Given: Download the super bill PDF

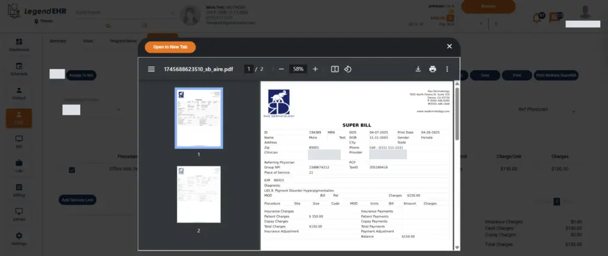Looking at the screenshot, I should pyautogui.click(x=418, y=69).
